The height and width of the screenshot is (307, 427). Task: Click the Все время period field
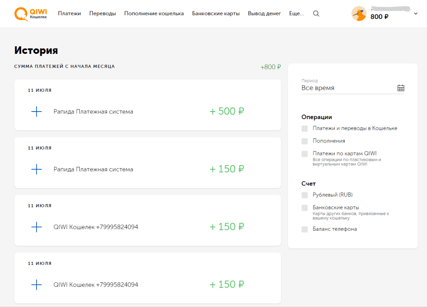pyautogui.click(x=353, y=88)
